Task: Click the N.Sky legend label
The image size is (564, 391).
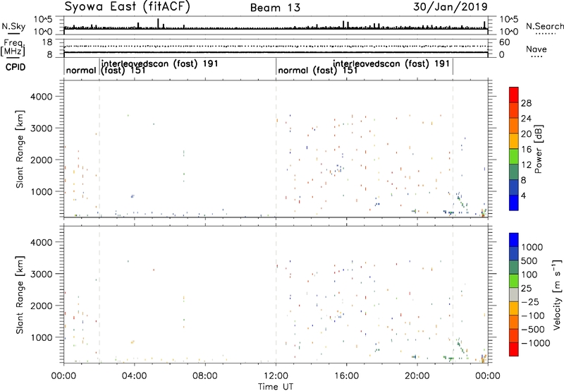Action: [x=11, y=25]
